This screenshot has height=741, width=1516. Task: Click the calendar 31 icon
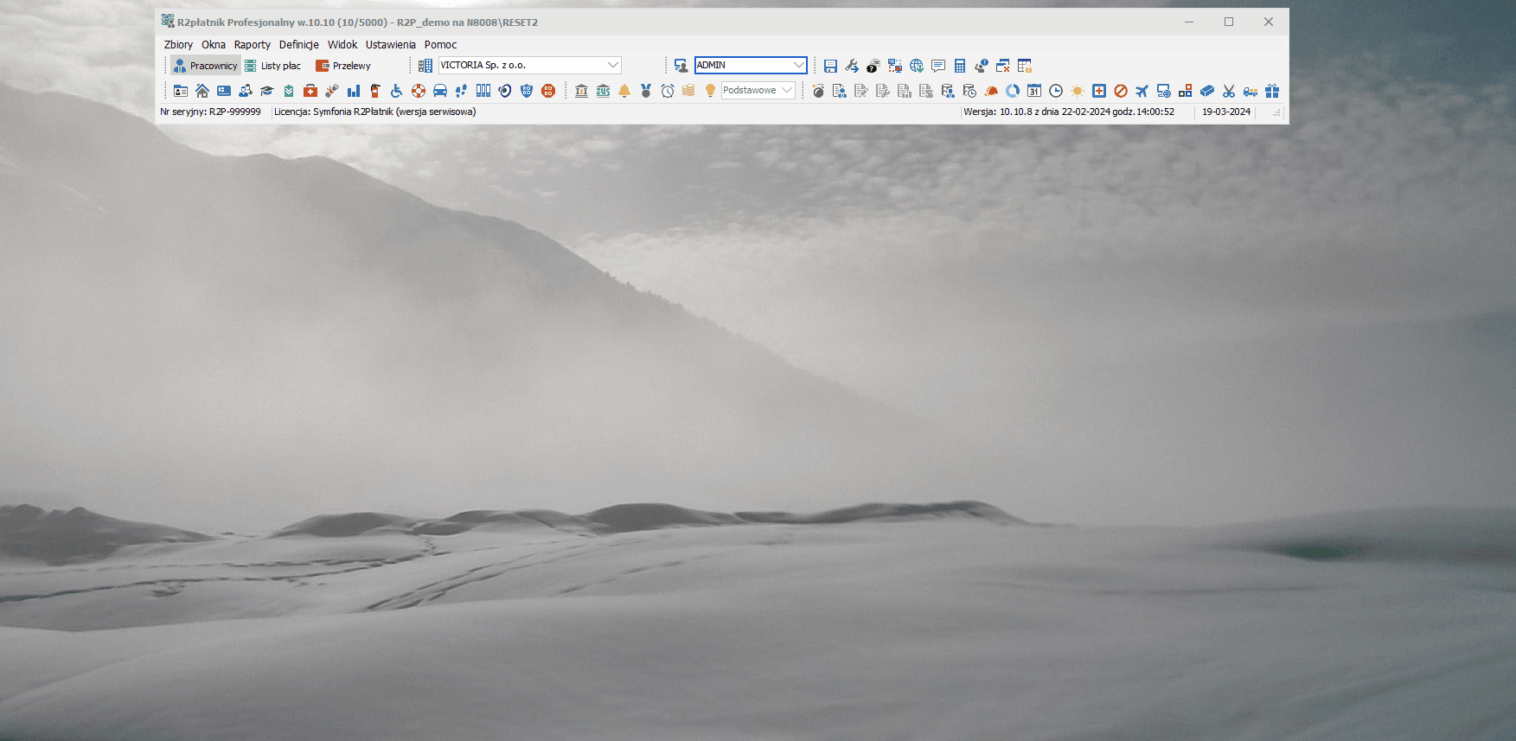point(1034,91)
